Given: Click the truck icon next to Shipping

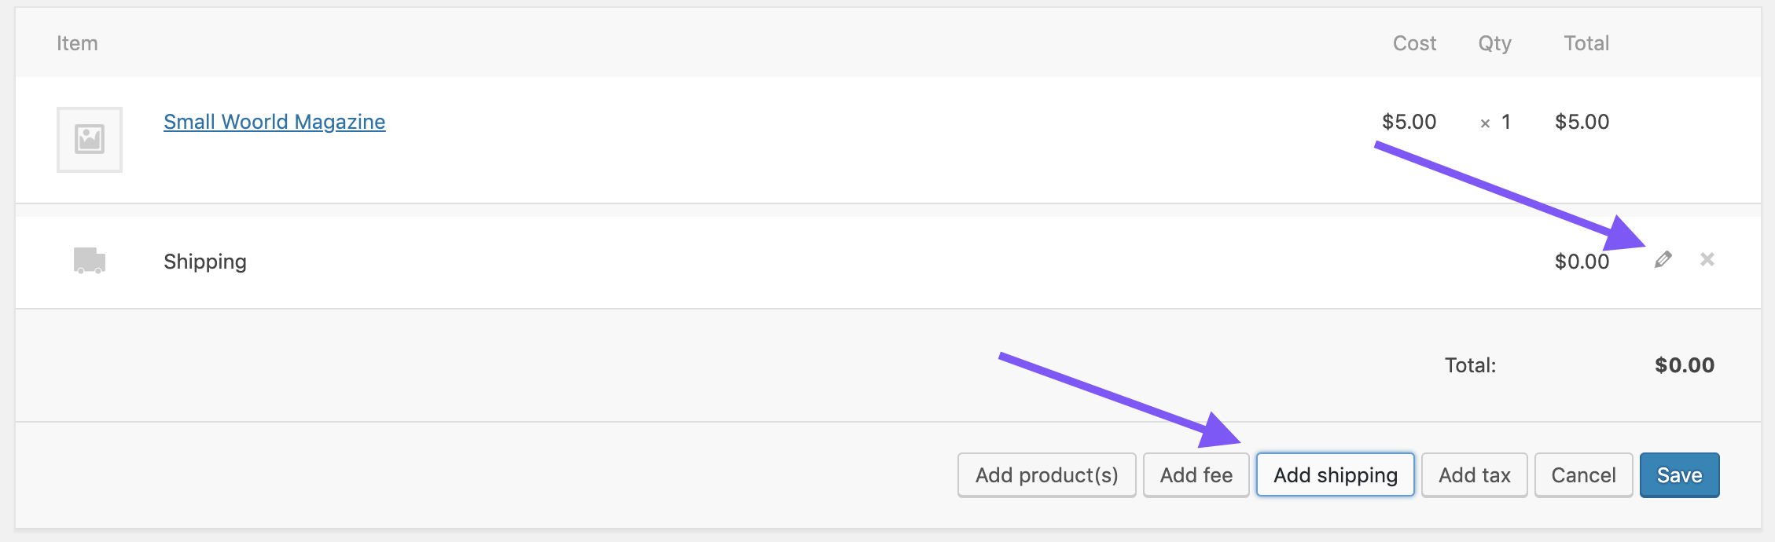Looking at the screenshot, I should coord(89,260).
